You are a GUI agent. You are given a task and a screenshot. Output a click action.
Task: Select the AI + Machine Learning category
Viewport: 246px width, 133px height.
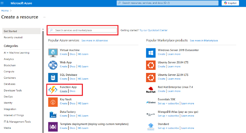(16, 53)
